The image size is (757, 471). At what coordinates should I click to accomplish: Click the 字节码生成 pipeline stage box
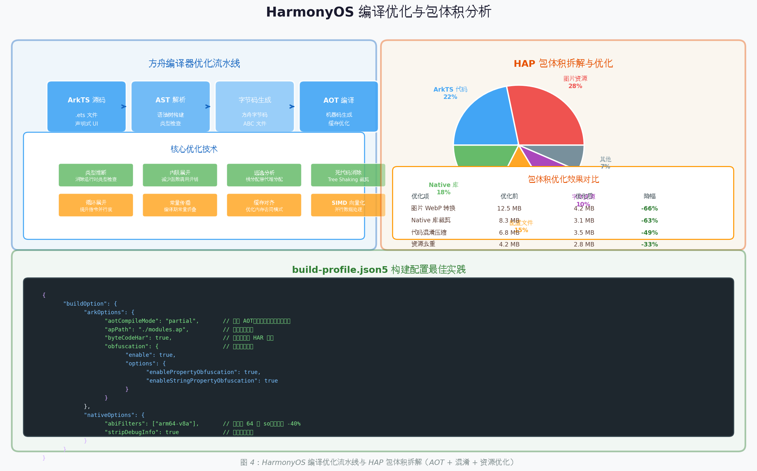coord(255,106)
